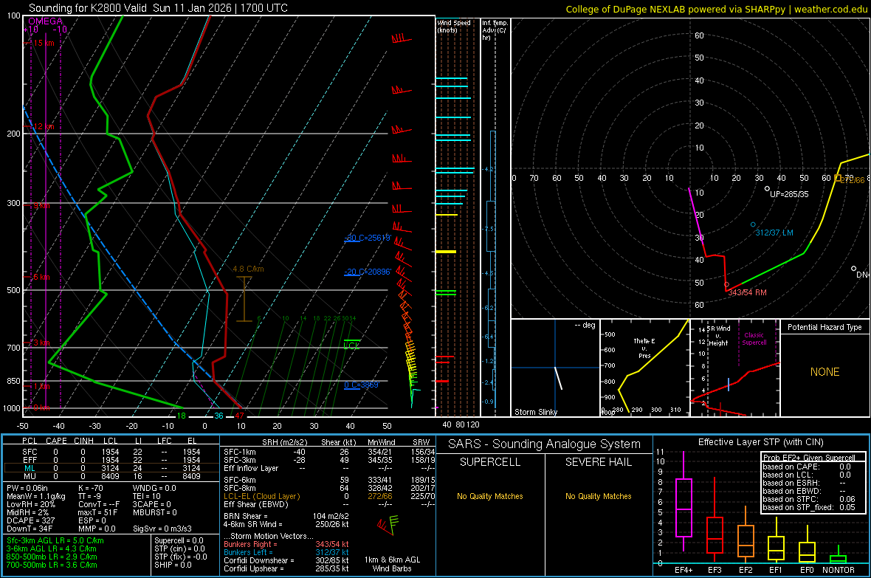Image resolution: width=871 pixels, height=578 pixels.
Task: Click the 343/54 RM hodograph label
Action: pos(747,292)
